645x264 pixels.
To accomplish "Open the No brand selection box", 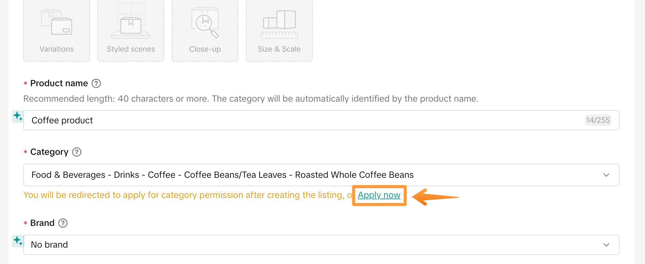I will click(x=321, y=245).
